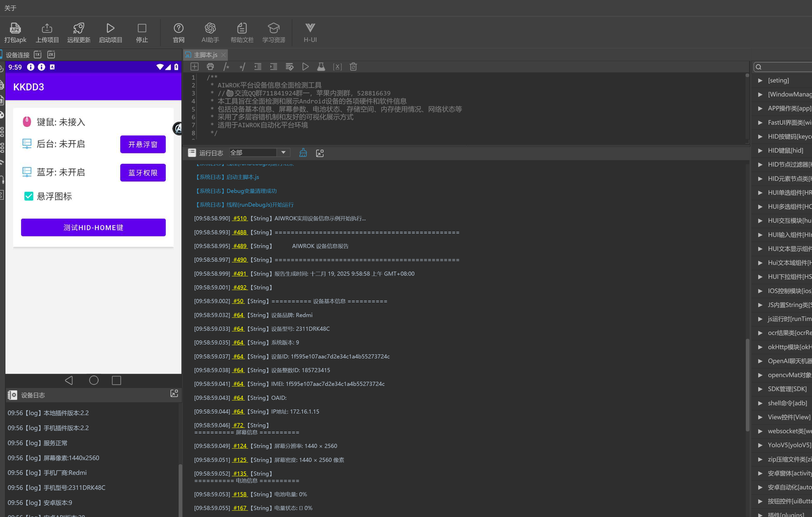Expand the HID键鼠[hid] tree node
Image resolution: width=812 pixels, height=517 pixels.
tap(760, 151)
